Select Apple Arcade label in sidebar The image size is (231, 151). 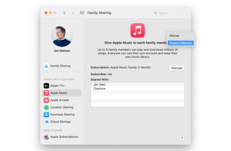(x=60, y=100)
